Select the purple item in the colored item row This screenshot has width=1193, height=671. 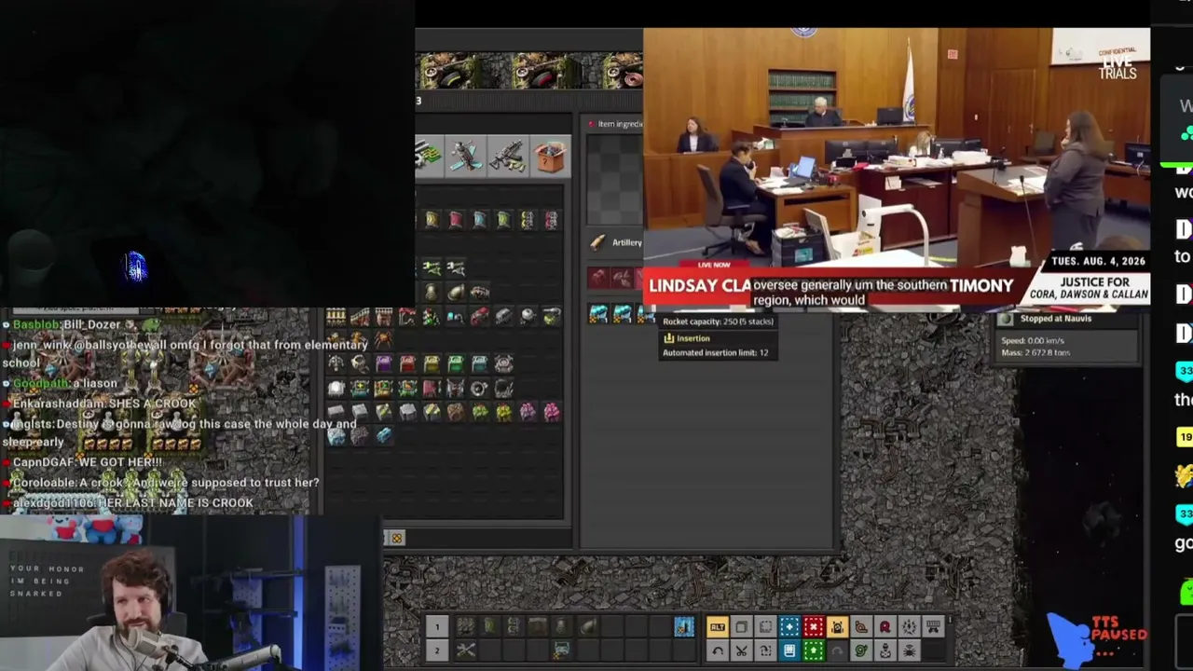[x=383, y=363]
